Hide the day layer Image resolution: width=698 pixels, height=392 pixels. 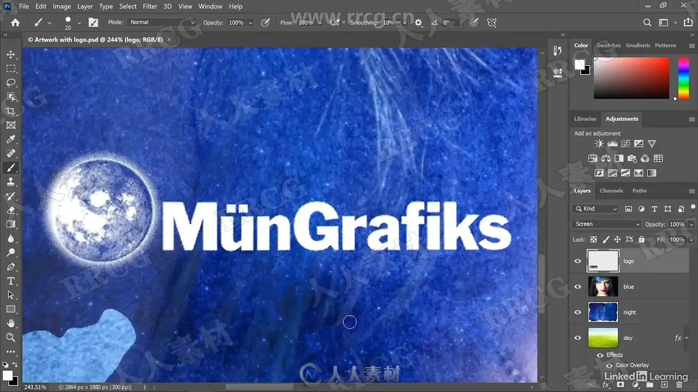pyautogui.click(x=577, y=338)
